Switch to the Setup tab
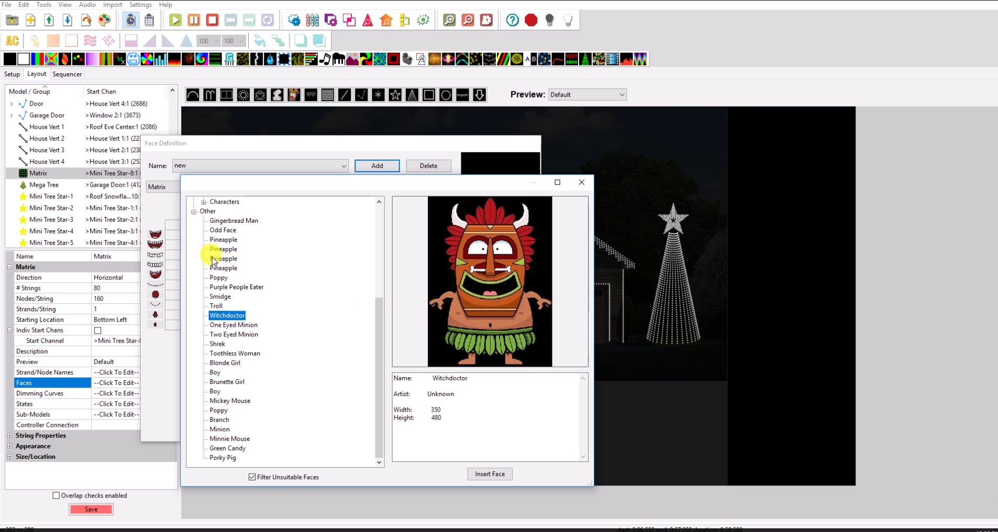The width and height of the screenshot is (998, 532). coord(12,74)
